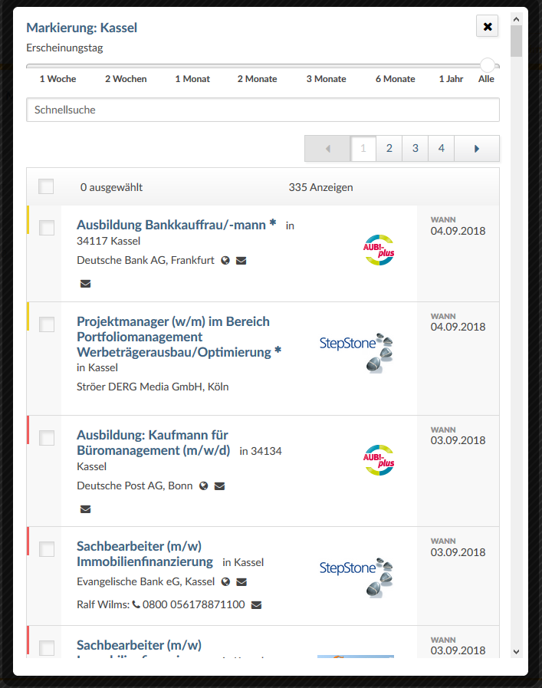Screen dimensions: 542x688
Task: Switch to results page 2
Action: pyautogui.click(x=389, y=149)
